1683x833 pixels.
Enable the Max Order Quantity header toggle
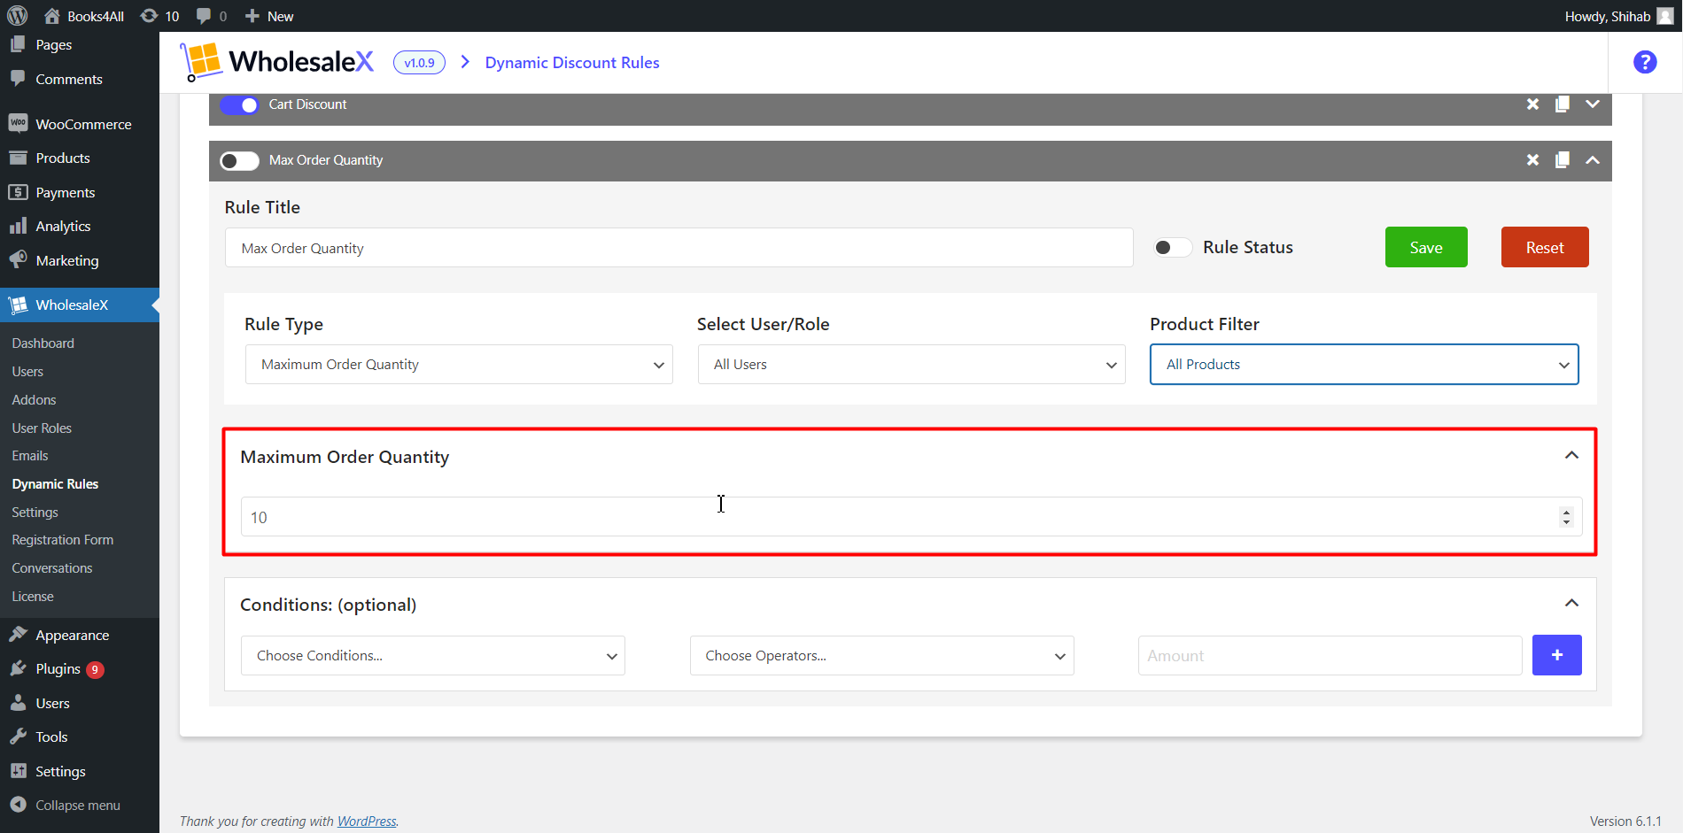tap(239, 160)
